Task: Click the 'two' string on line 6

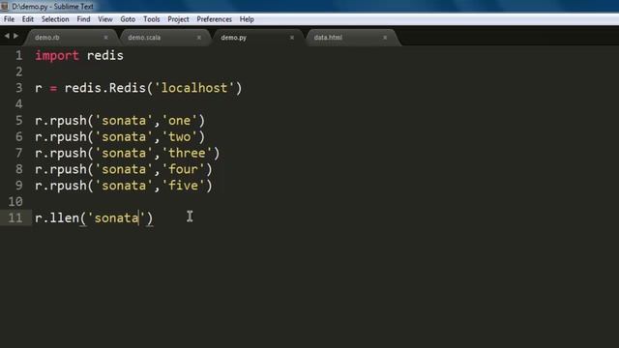Action: (x=179, y=137)
